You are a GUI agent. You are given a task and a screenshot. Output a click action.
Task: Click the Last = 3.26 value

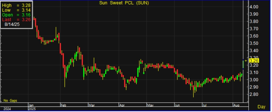16,20
